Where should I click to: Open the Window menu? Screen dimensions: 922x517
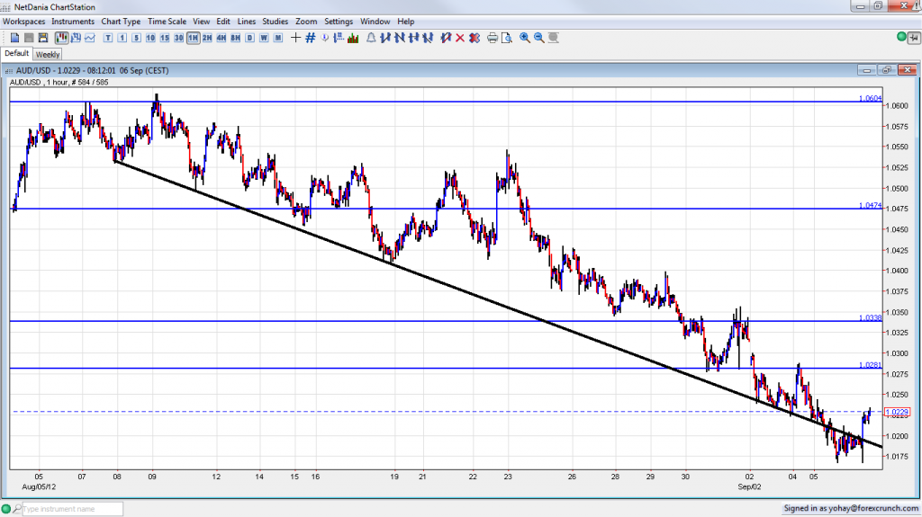pyautogui.click(x=375, y=22)
